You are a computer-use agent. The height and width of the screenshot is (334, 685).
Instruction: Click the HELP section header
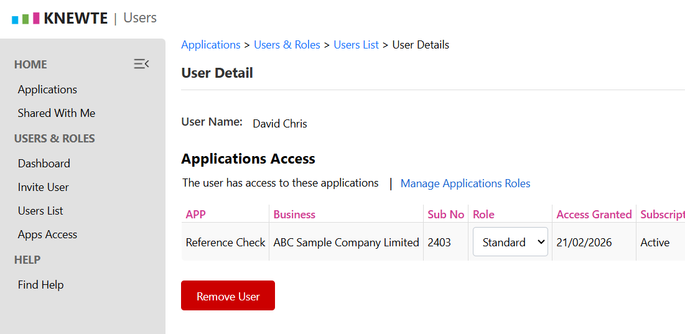pos(27,260)
